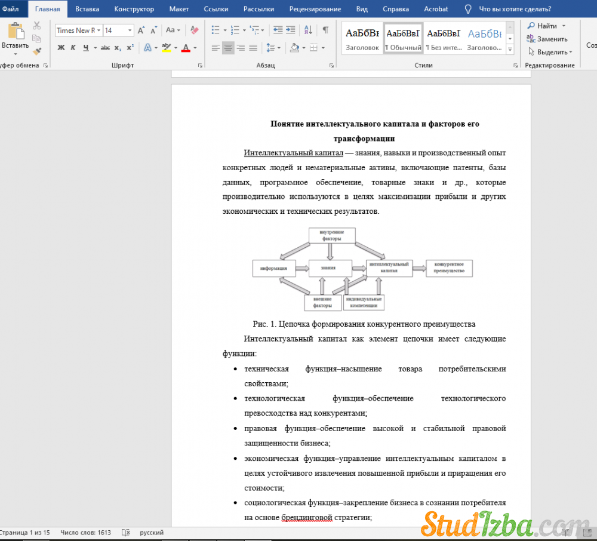Click the 'Что вы хотите сделать?' search field

click(515, 9)
